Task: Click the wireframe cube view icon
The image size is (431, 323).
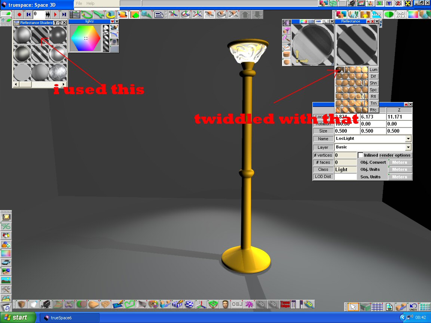Action: 333,3
